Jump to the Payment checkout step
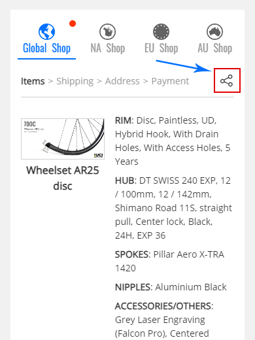 [170, 81]
